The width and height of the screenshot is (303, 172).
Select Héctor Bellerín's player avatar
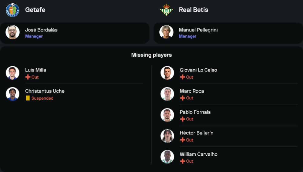tap(167, 136)
